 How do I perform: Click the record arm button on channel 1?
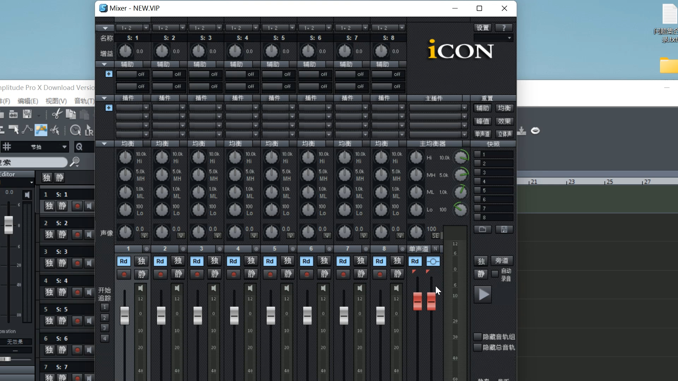coord(124,274)
